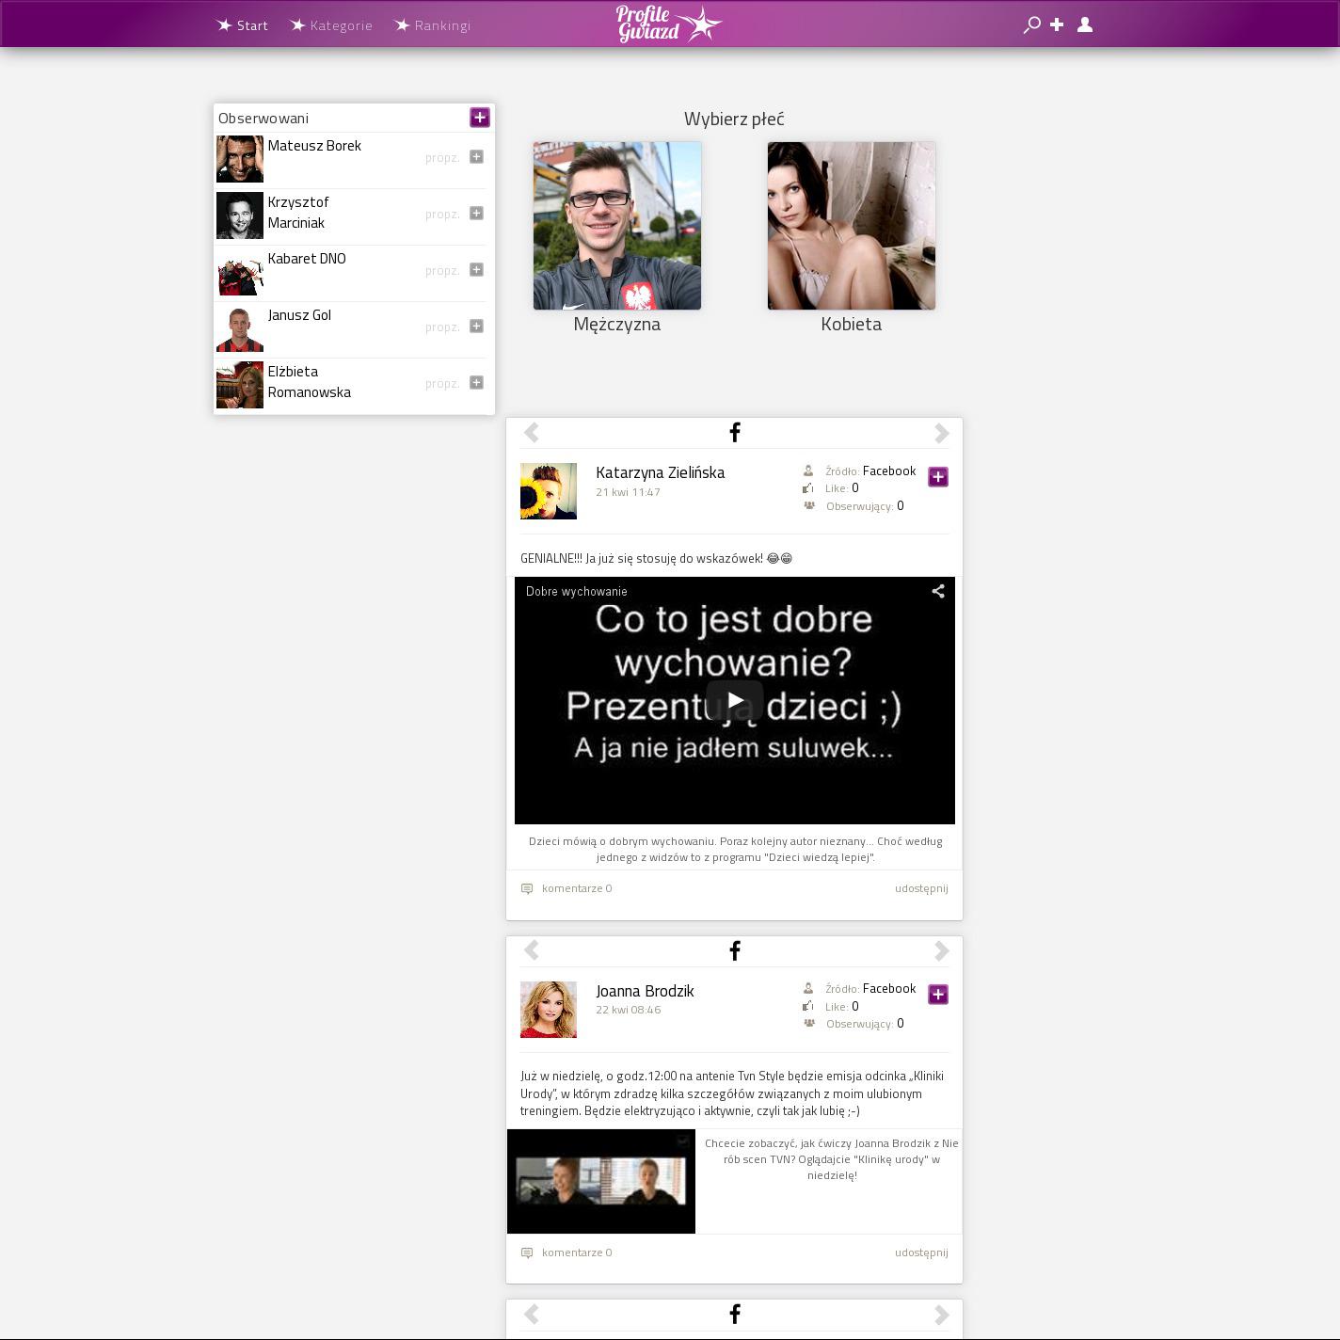This screenshot has height=1340, width=1340.
Task: Go to next post in Joanna Brodzik's card
Action: point(941,951)
